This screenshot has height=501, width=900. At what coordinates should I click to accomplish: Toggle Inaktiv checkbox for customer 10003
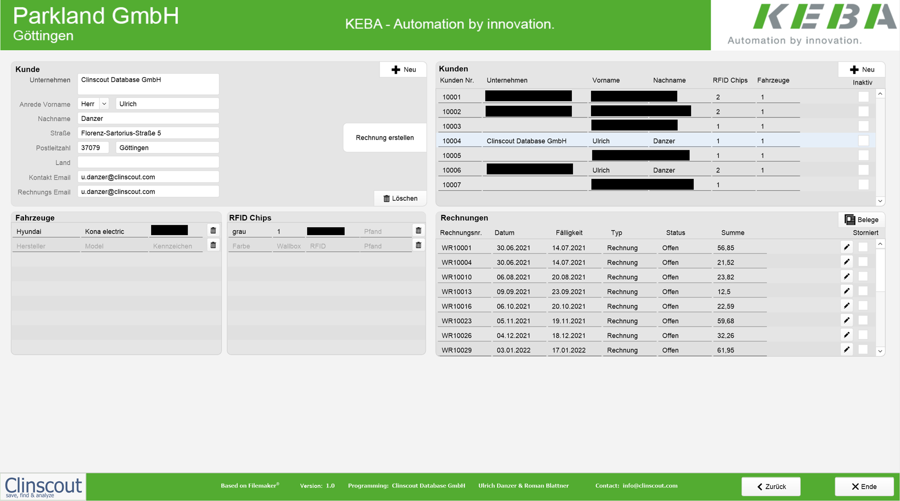(863, 126)
